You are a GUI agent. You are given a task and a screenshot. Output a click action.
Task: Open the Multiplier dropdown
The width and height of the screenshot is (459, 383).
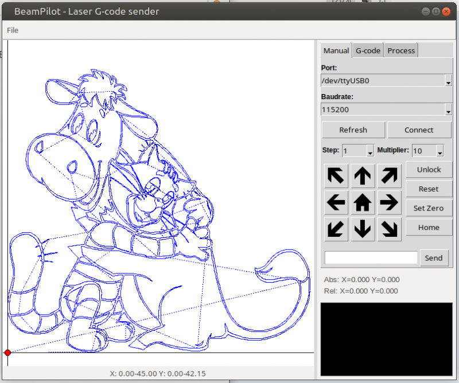tap(439, 151)
